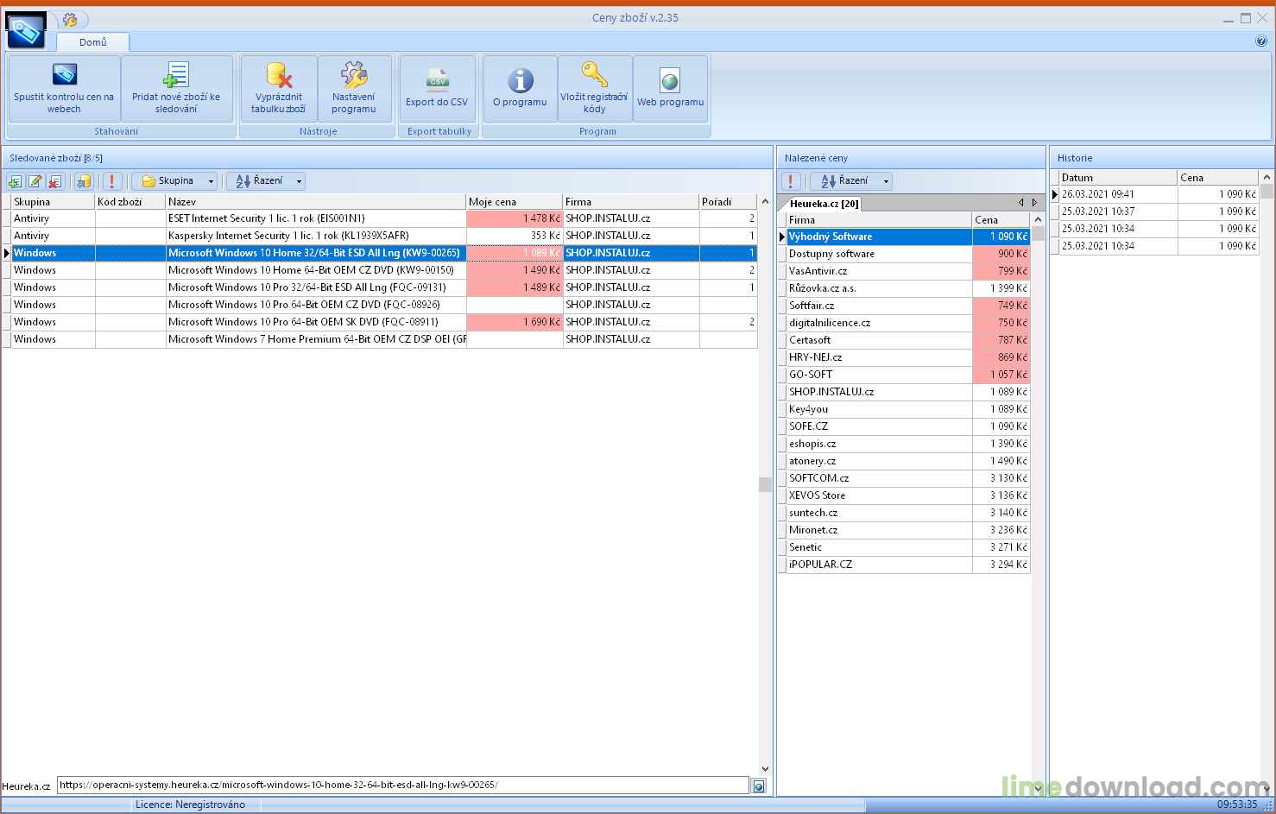The height and width of the screenshot is (814, 1276).
Task: Click red exclamation icon in Nalezené ceny toolbar
Action: [790, 181]
